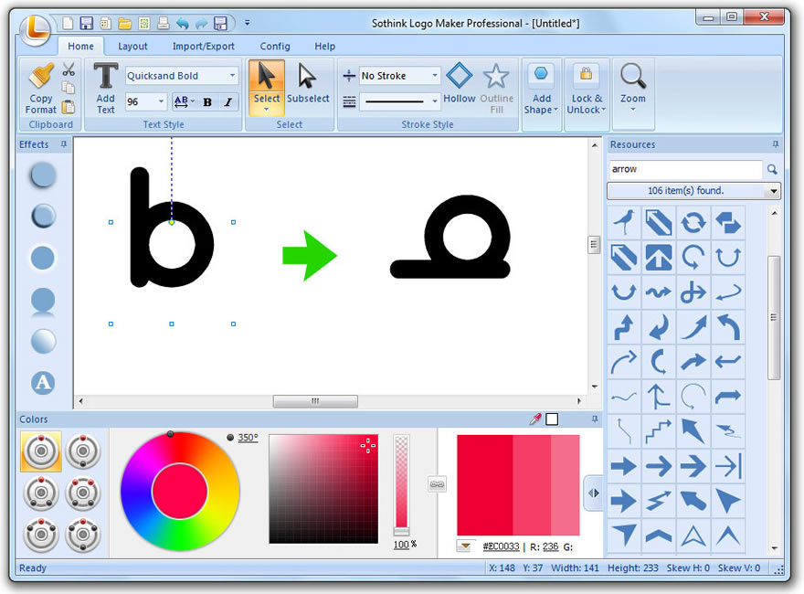
Task: Click the arrow search field in Resources
Action: point(685,169)
